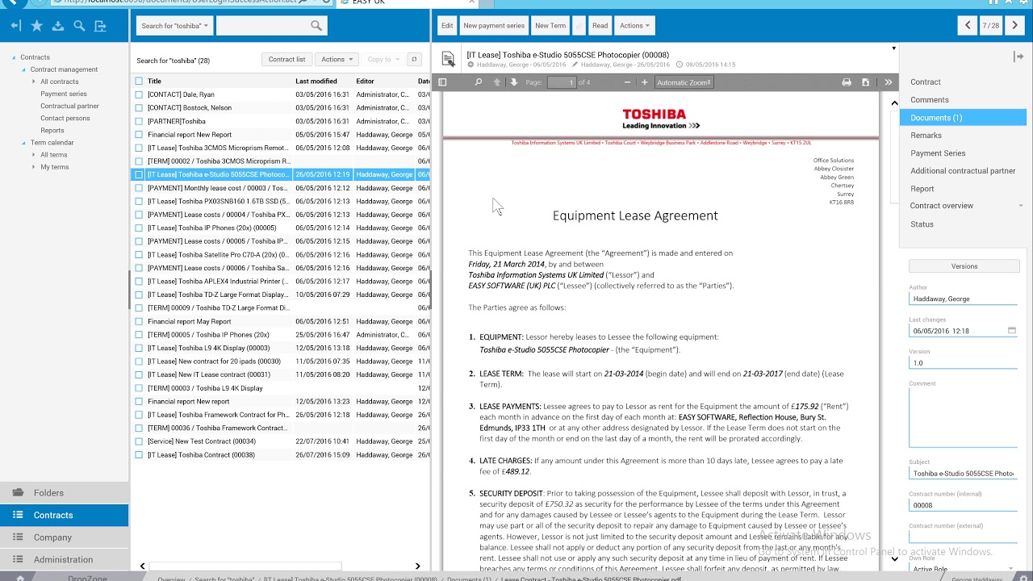Check the Financial report New Report row dated 05/05/2016
The height and width of the screenshot is (581, 1033).
pyautogui.click(x=139, y=135)
